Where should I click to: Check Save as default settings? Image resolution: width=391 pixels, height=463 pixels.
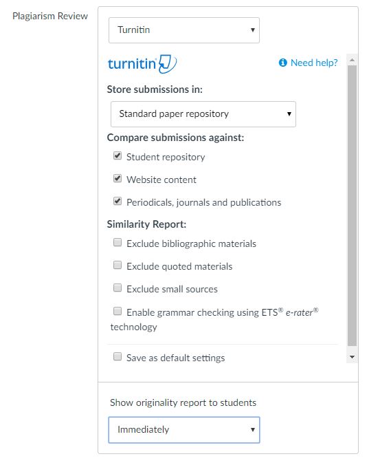tap(118, 356)
